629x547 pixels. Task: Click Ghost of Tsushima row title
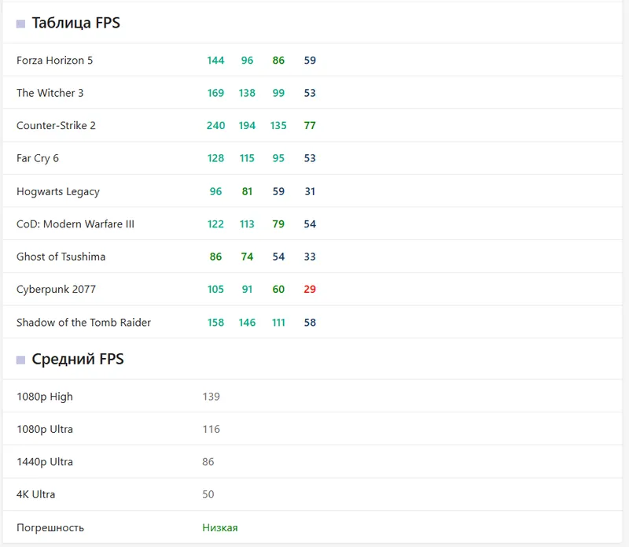pos(61,257)
